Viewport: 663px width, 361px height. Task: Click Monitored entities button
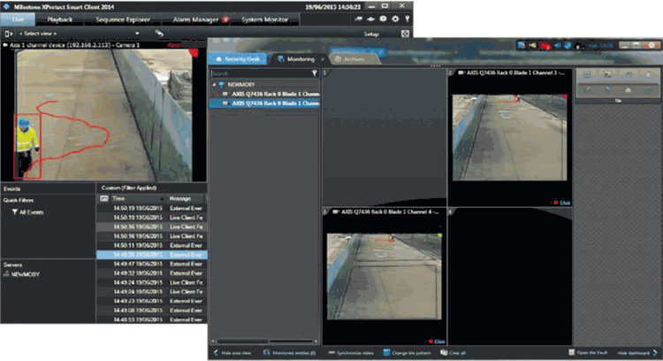(290, 353)
